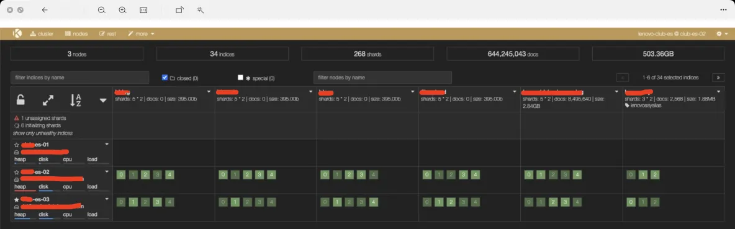Click the zoom in magnifier icon
735x229 pixels.
122,10
